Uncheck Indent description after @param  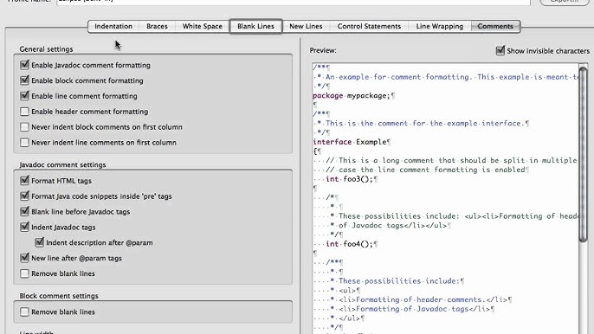40,243
